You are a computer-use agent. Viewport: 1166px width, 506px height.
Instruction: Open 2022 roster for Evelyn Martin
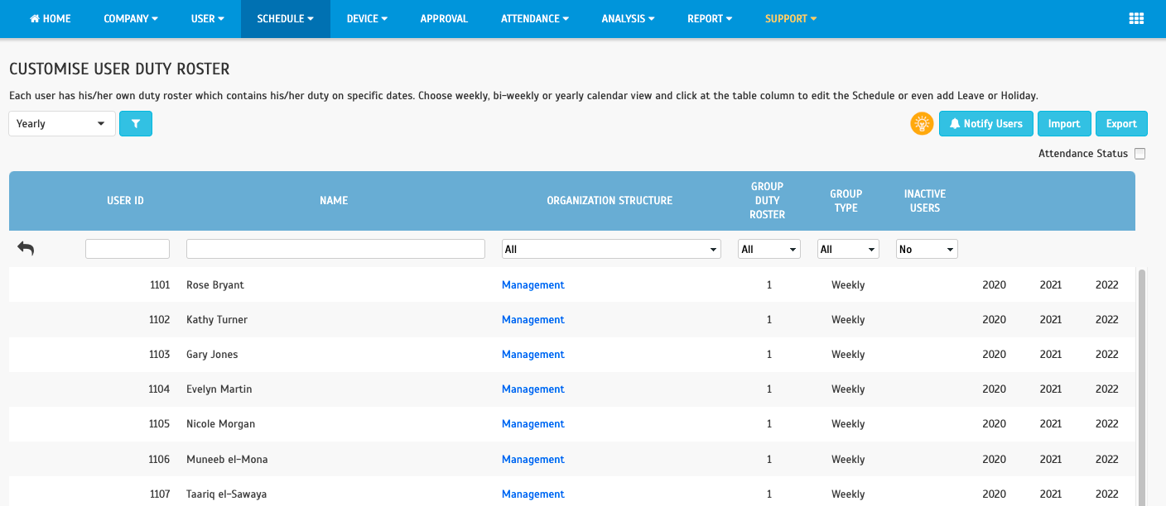click(1106, 389)
